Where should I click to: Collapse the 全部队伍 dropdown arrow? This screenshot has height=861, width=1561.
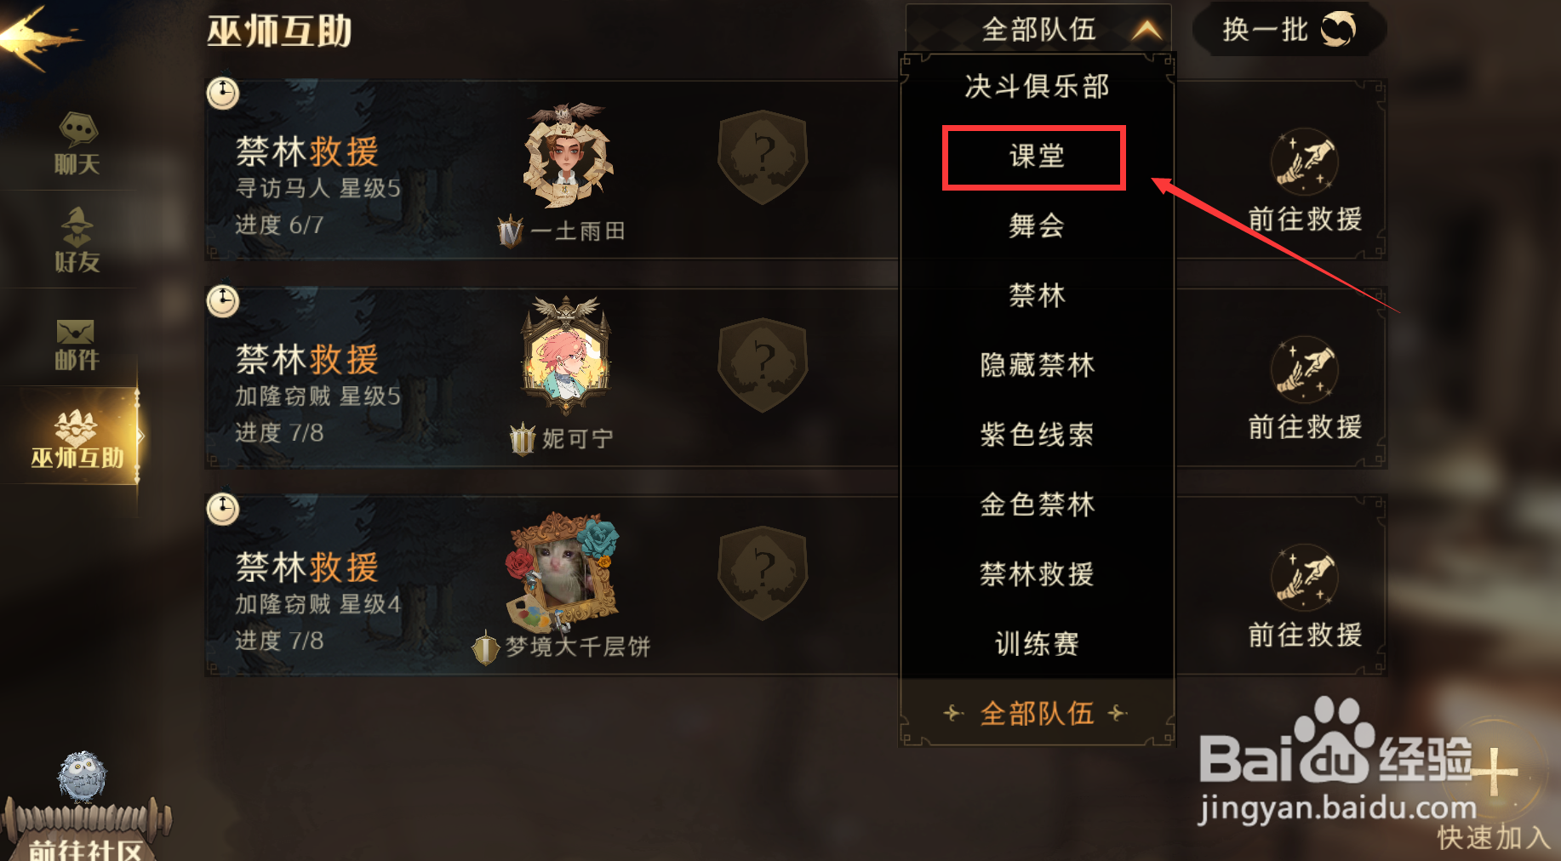pyautogui.click(x=1146, y=31)
